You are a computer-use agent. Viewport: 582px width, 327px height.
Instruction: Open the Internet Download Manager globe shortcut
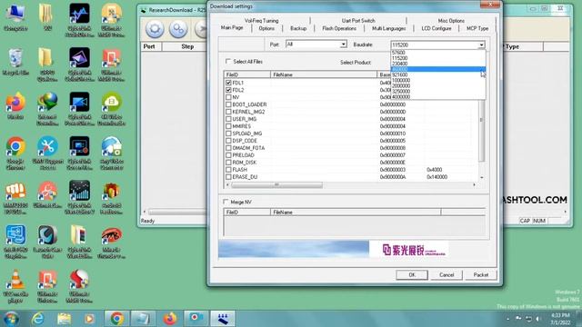[47, 108]
